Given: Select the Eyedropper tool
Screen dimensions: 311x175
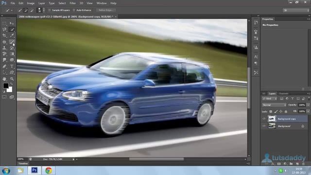Looking at the screenshot, I should click(x=12, y=35).
